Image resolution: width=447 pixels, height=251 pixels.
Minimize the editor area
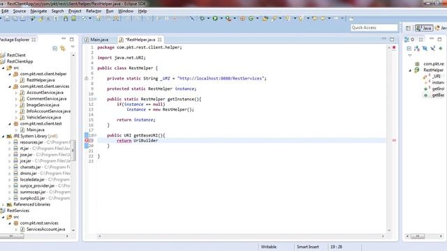(383, 39)
